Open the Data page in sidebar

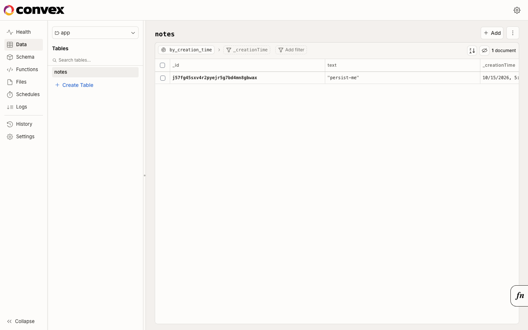(x=23, y=45)
